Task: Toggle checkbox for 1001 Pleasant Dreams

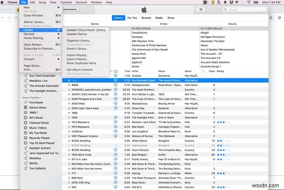Action: tap(69, 136)
